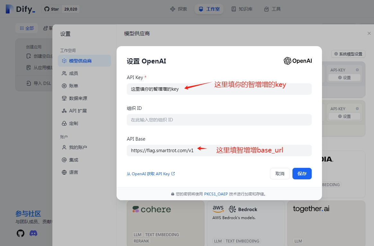The image size is (374, 246).
Task: Click the Bedrock TEXT EMBEDDING tag
Action: [x=242, y=241]
